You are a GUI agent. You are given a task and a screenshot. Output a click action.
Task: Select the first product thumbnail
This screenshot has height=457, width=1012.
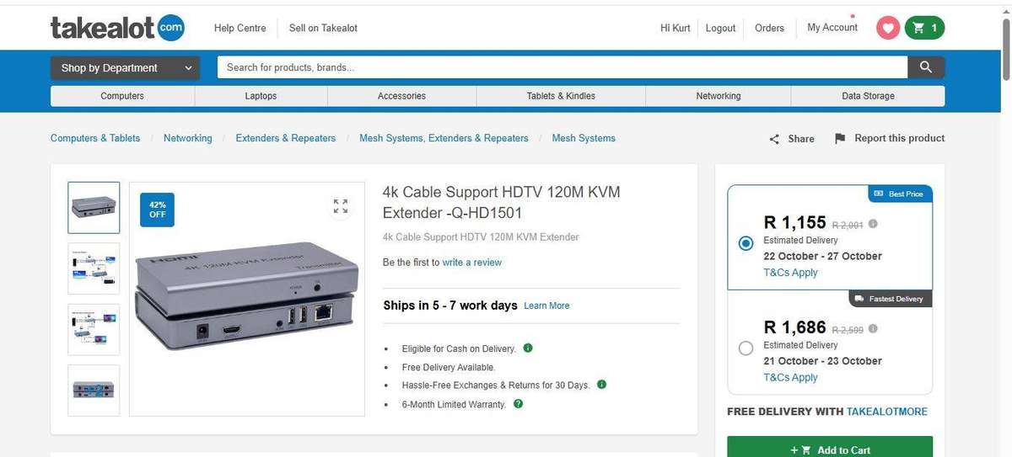[94, 208]
